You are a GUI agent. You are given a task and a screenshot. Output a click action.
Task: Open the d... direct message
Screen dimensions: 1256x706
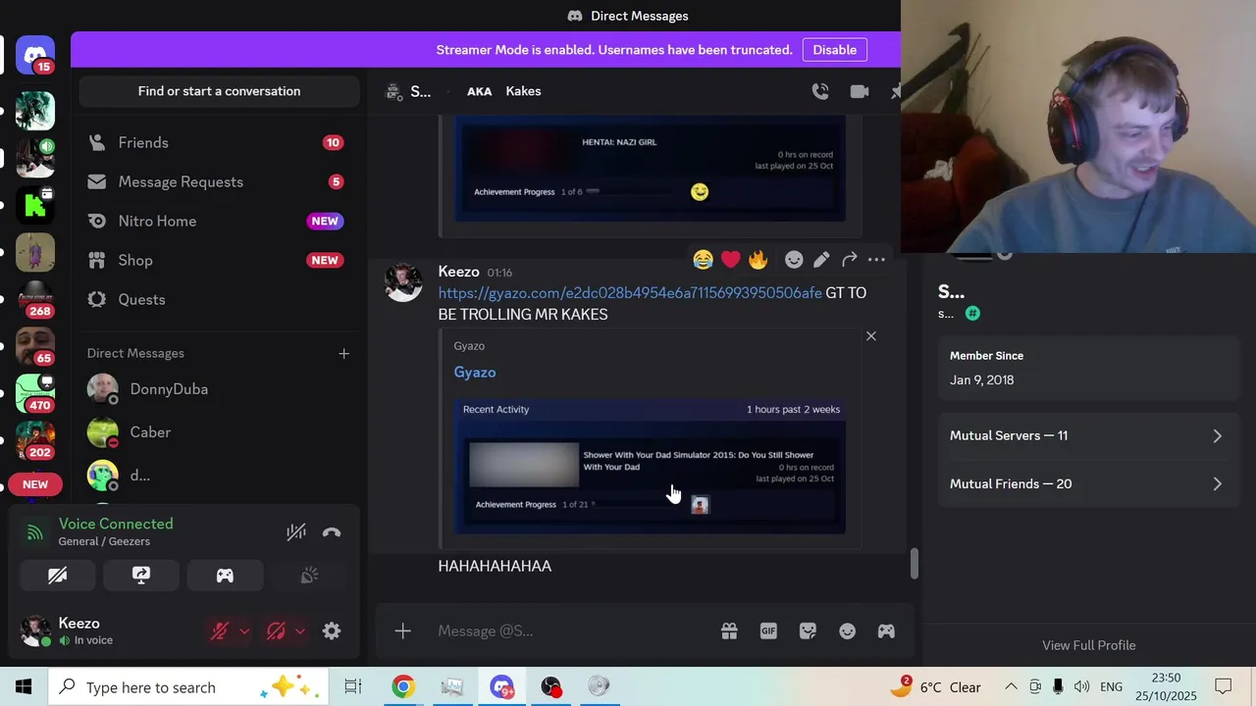tap(219, 476)
